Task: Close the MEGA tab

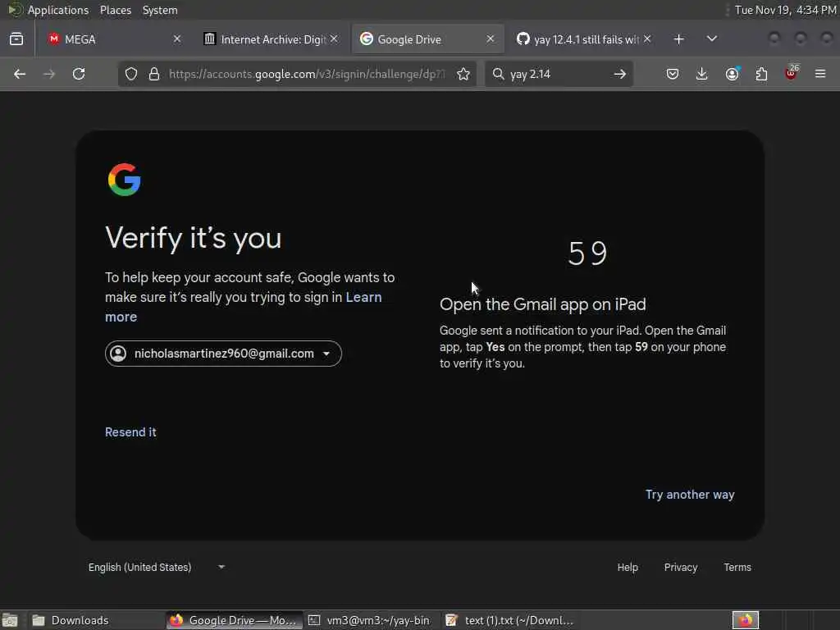Action: [x=177, y=39]
